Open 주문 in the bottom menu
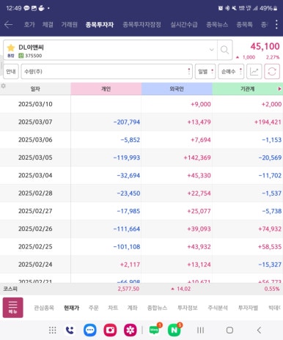 94,308
